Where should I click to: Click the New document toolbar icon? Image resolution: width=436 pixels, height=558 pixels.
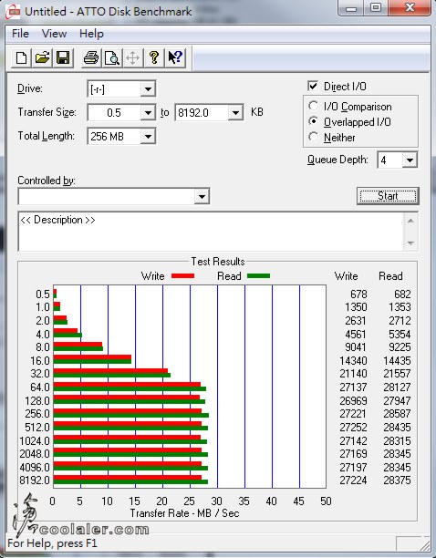pyautogui.click(x=21, y=57)
